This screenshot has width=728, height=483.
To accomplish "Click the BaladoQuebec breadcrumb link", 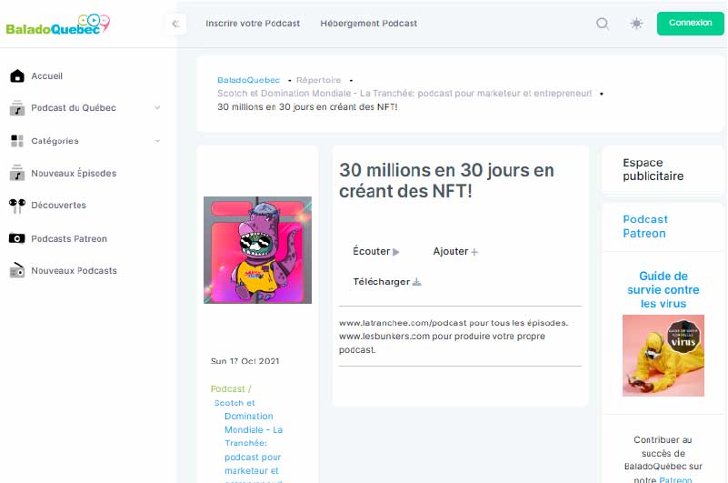I will point(249,80).
